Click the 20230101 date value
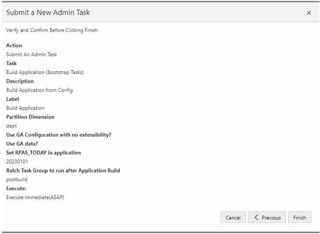This screenshot has width=320, height=234. [x=17, y=161]
